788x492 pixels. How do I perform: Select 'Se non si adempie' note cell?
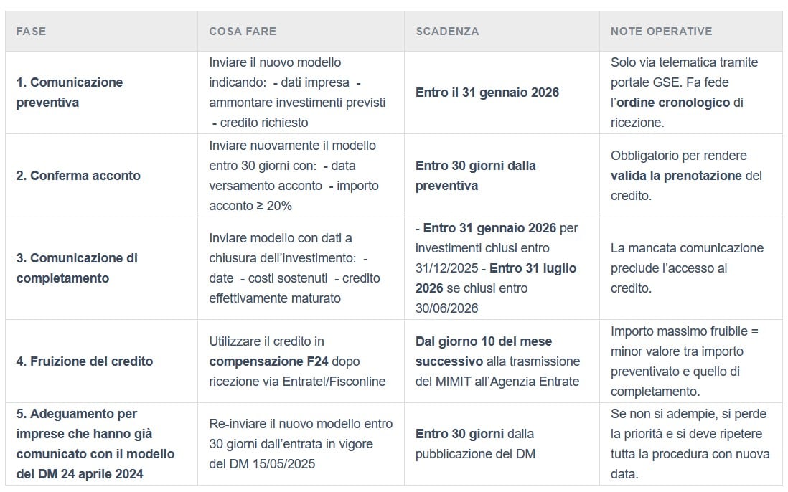click(x=691, y=444)
